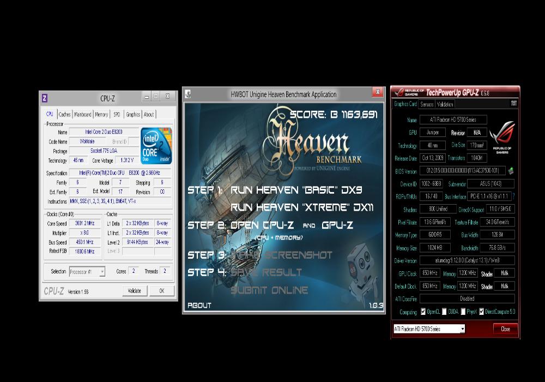Click the CPU-Z purple Z title icon
545x382 pixels.
click(x=45, y=98)
